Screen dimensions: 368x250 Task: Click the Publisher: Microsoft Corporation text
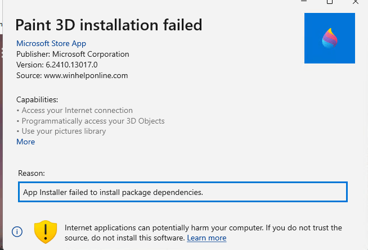point(73,54)
